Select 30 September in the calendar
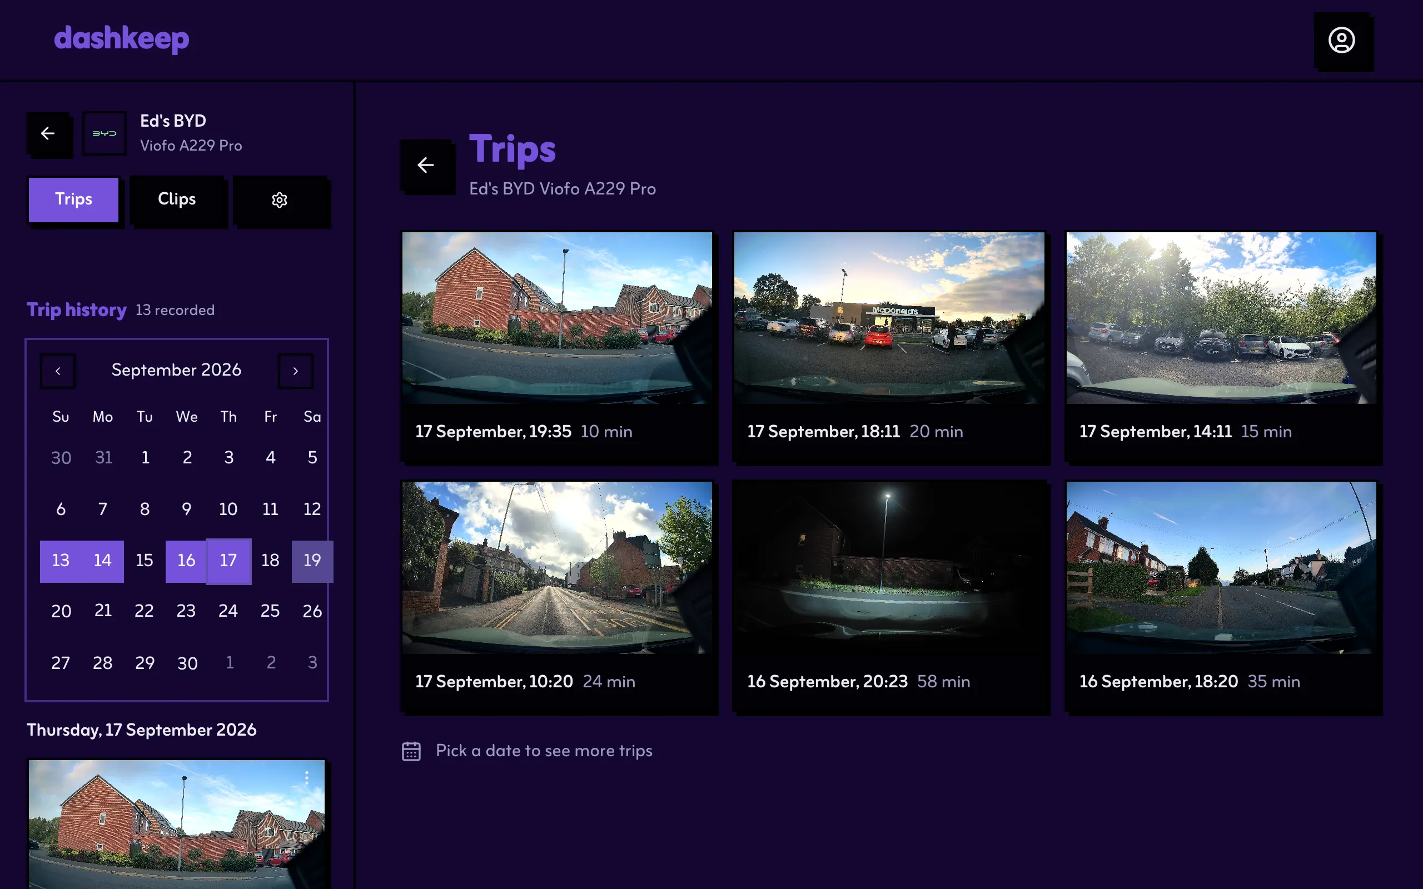 tap(187, 664)
